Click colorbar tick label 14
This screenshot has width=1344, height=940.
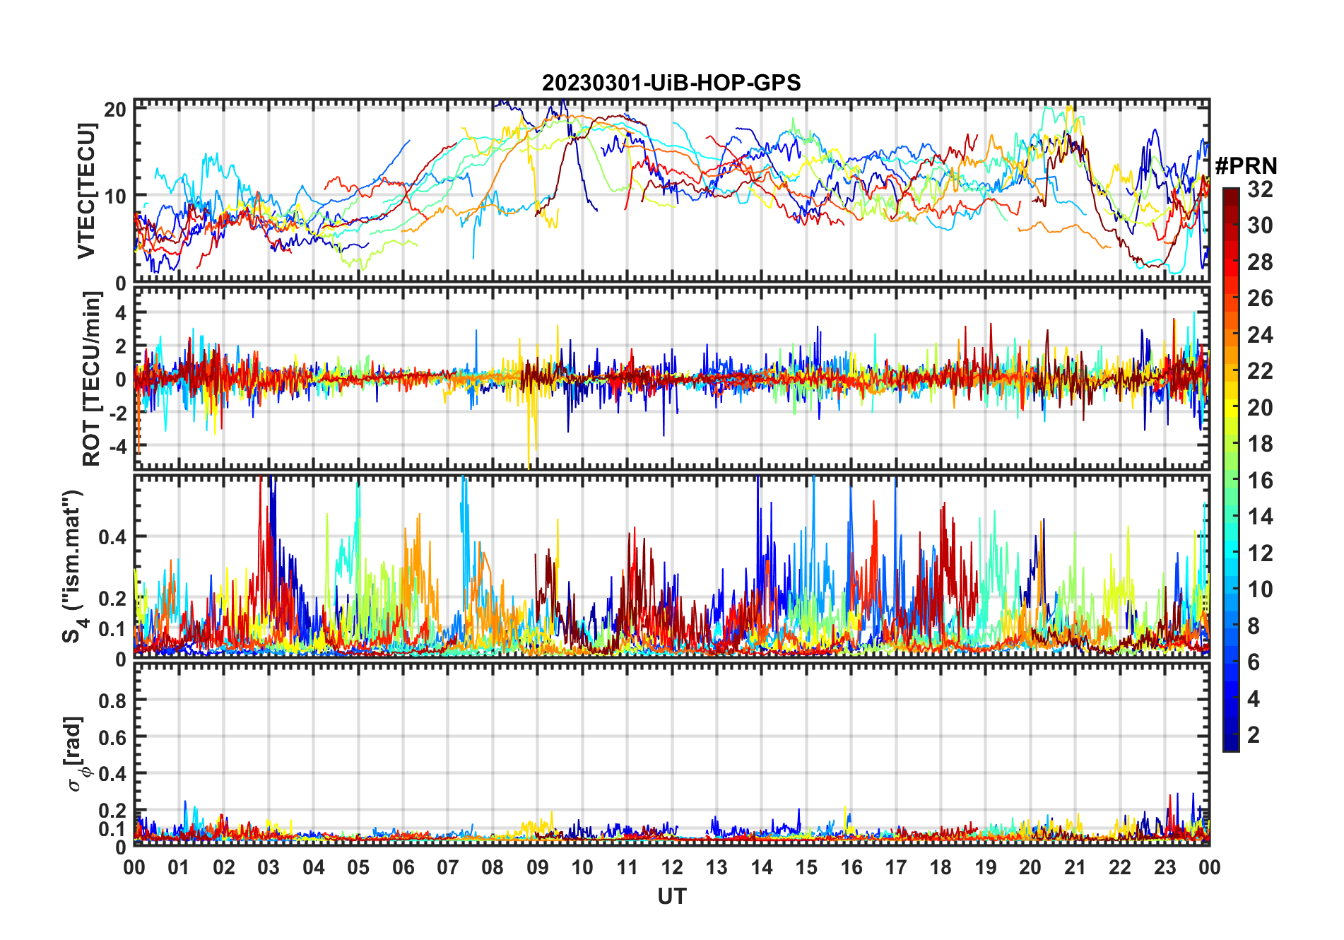1260,517
